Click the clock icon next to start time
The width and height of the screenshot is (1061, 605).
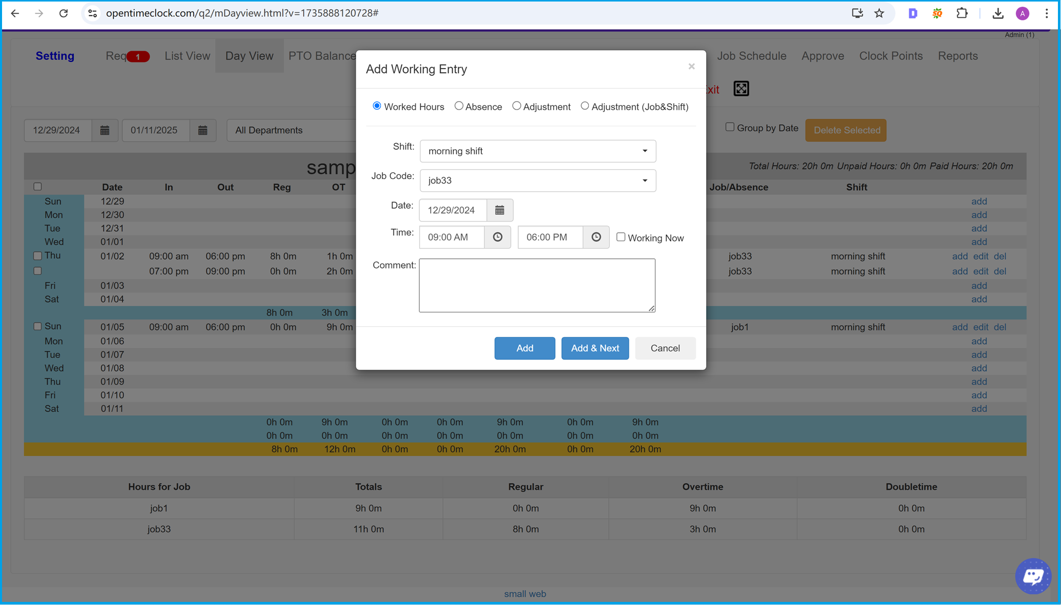tap(498, 237)
